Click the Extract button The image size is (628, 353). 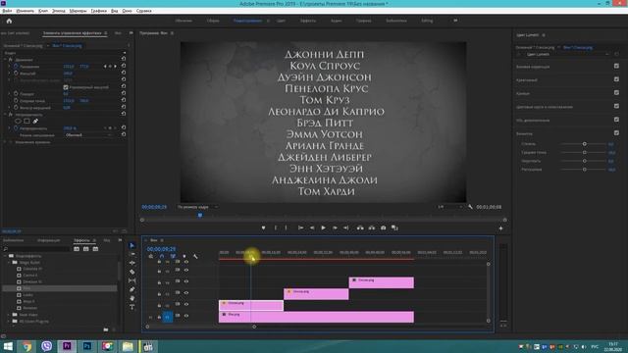(372, 227)
